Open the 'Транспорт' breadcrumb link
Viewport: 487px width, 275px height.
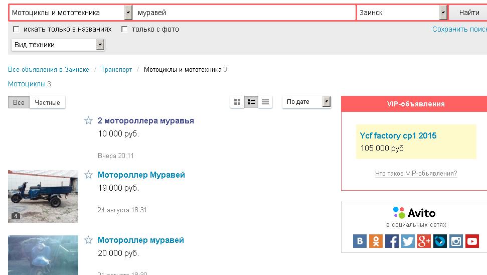(116, 69)
